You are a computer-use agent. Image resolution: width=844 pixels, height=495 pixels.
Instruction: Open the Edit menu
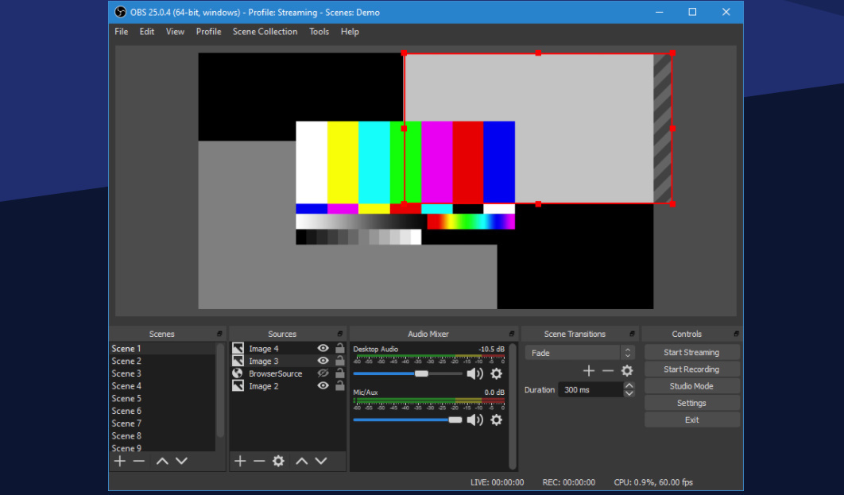tap(146, 32)
